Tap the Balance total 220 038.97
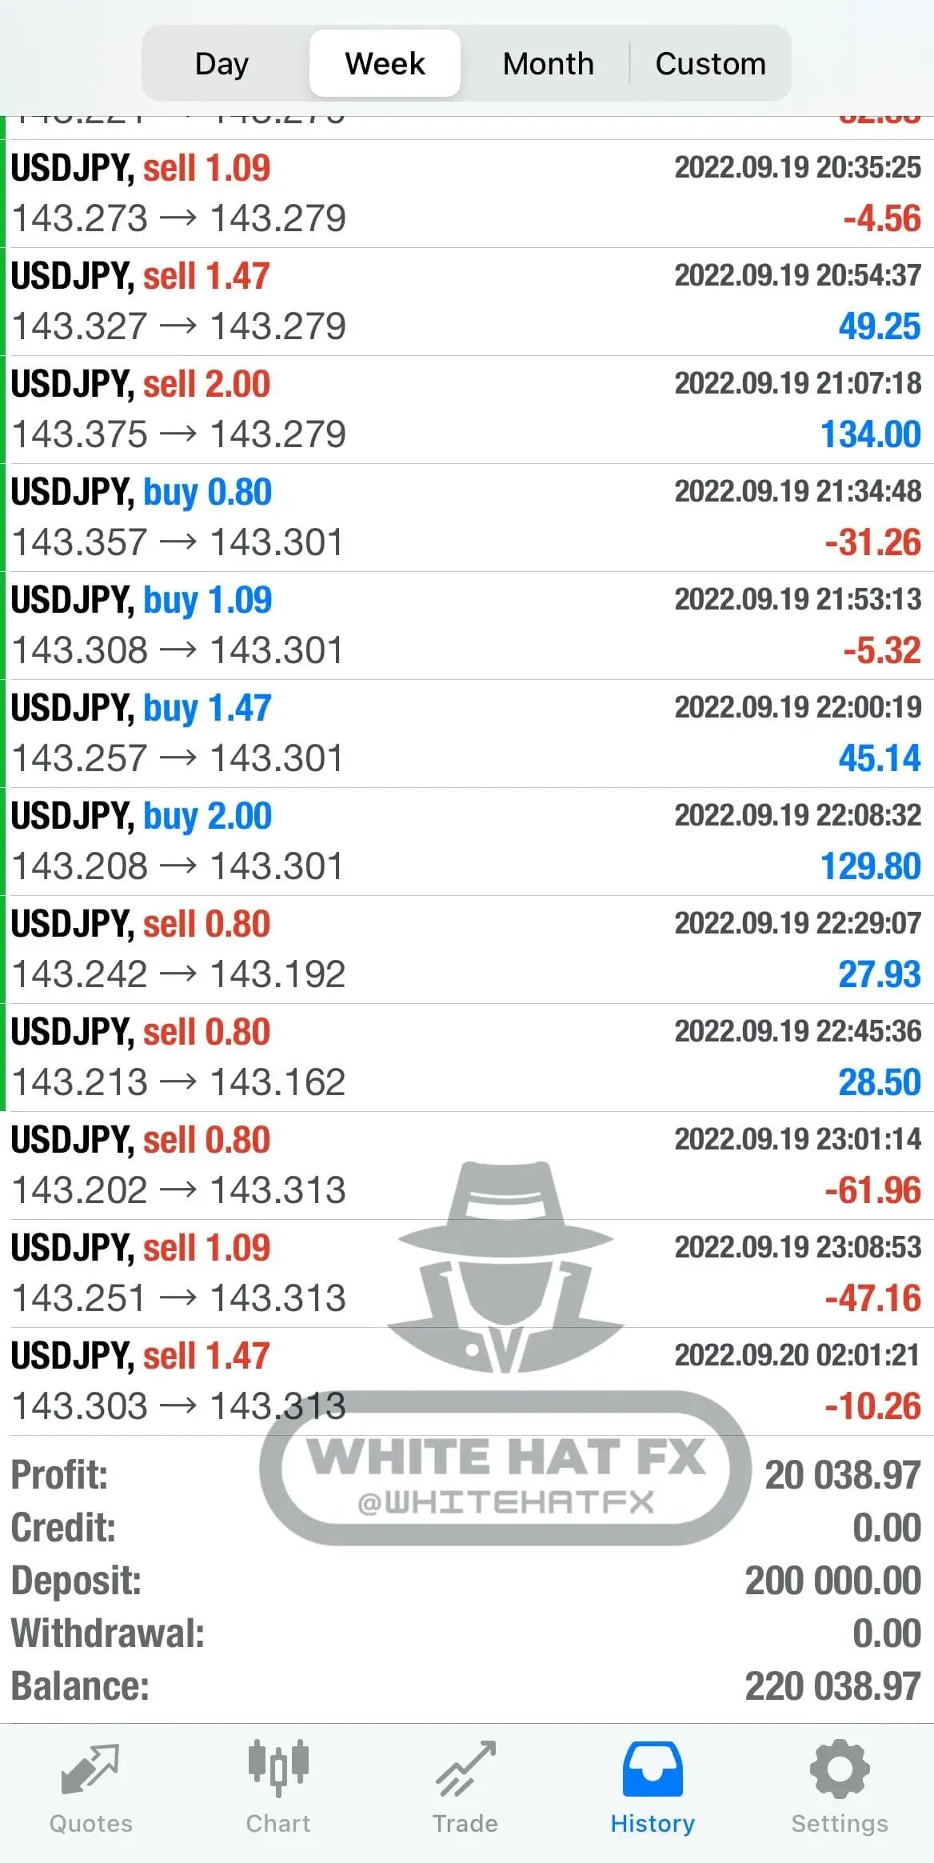 tap(832, 1686)
